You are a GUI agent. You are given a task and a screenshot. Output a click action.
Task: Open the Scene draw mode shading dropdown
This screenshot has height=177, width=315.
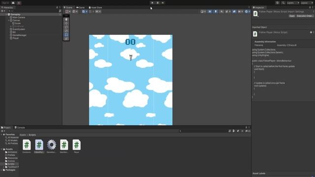[x=203, y=12]
